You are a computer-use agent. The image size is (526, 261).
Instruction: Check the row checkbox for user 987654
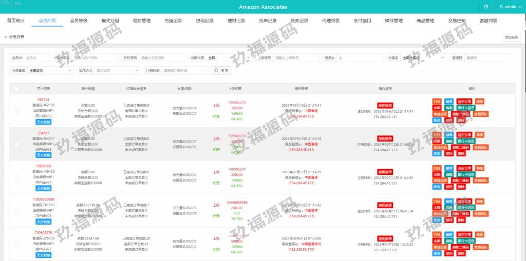[16, 111]
